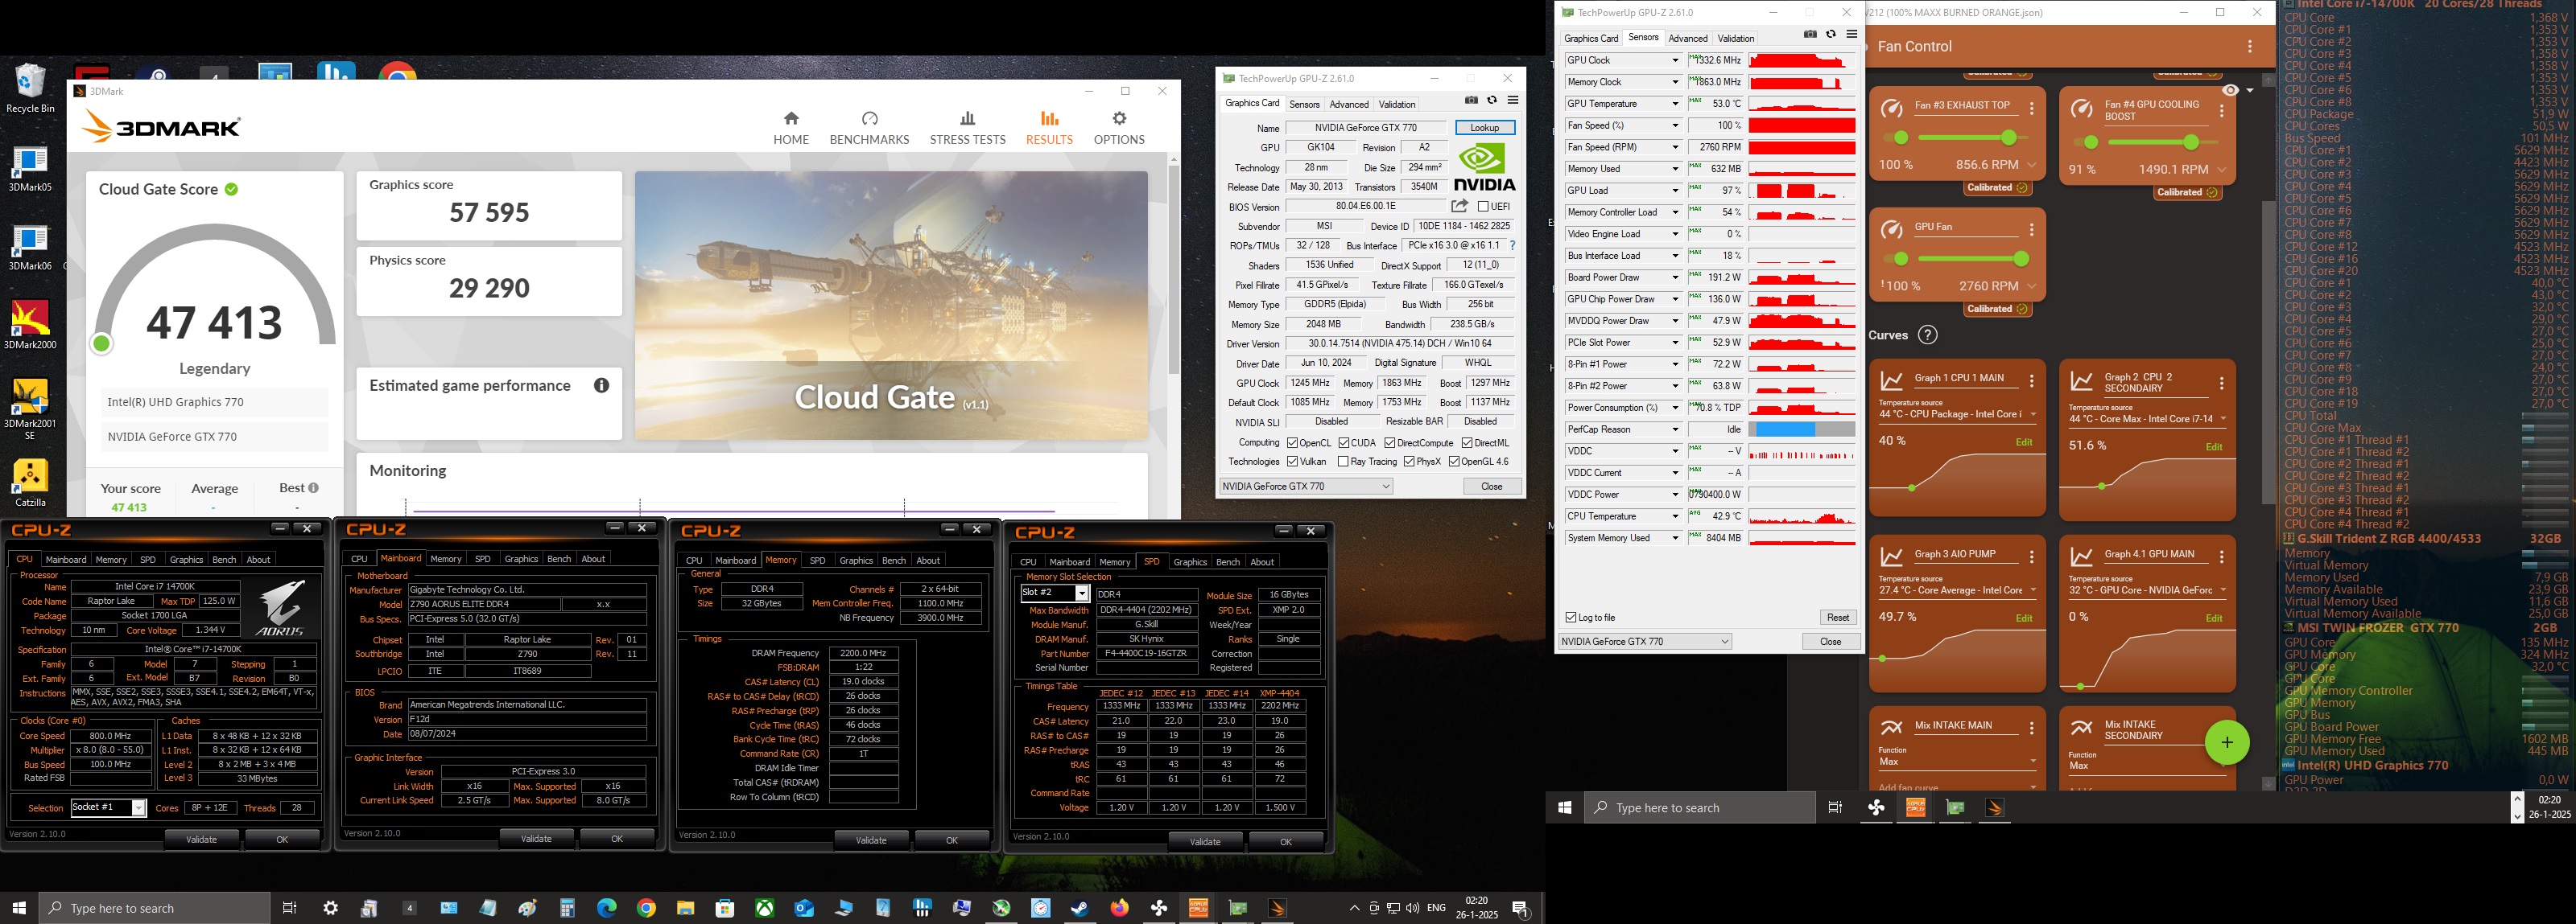Viewport: 2576px width, 924px height.
Task: Open 3DMark BENCHMARKS section
Action: tap(869, 129)
